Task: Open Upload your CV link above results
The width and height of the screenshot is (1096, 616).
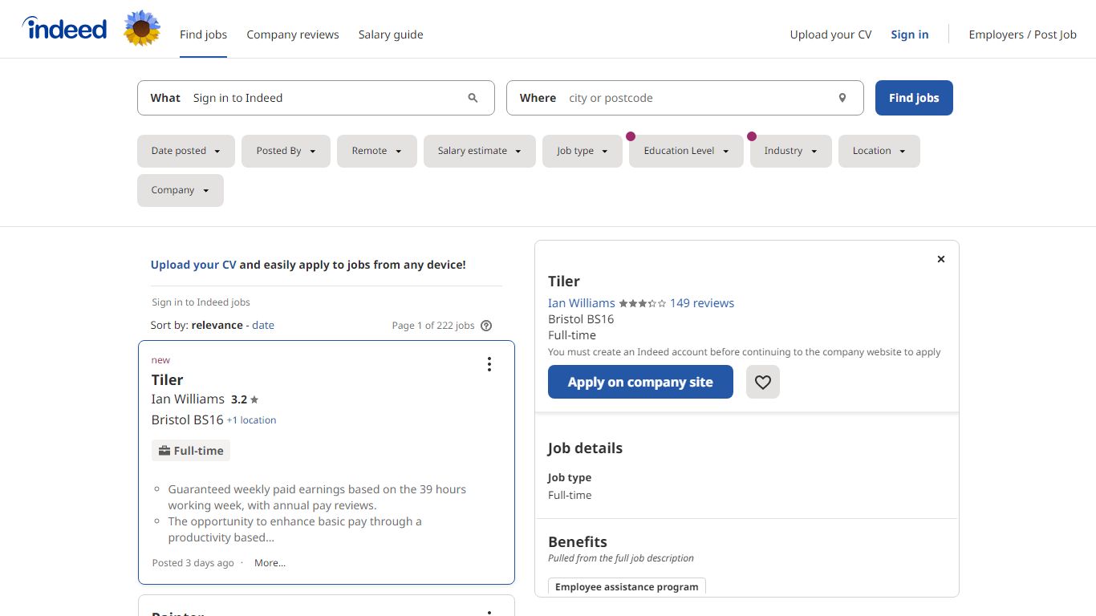Action: [193, 265]
